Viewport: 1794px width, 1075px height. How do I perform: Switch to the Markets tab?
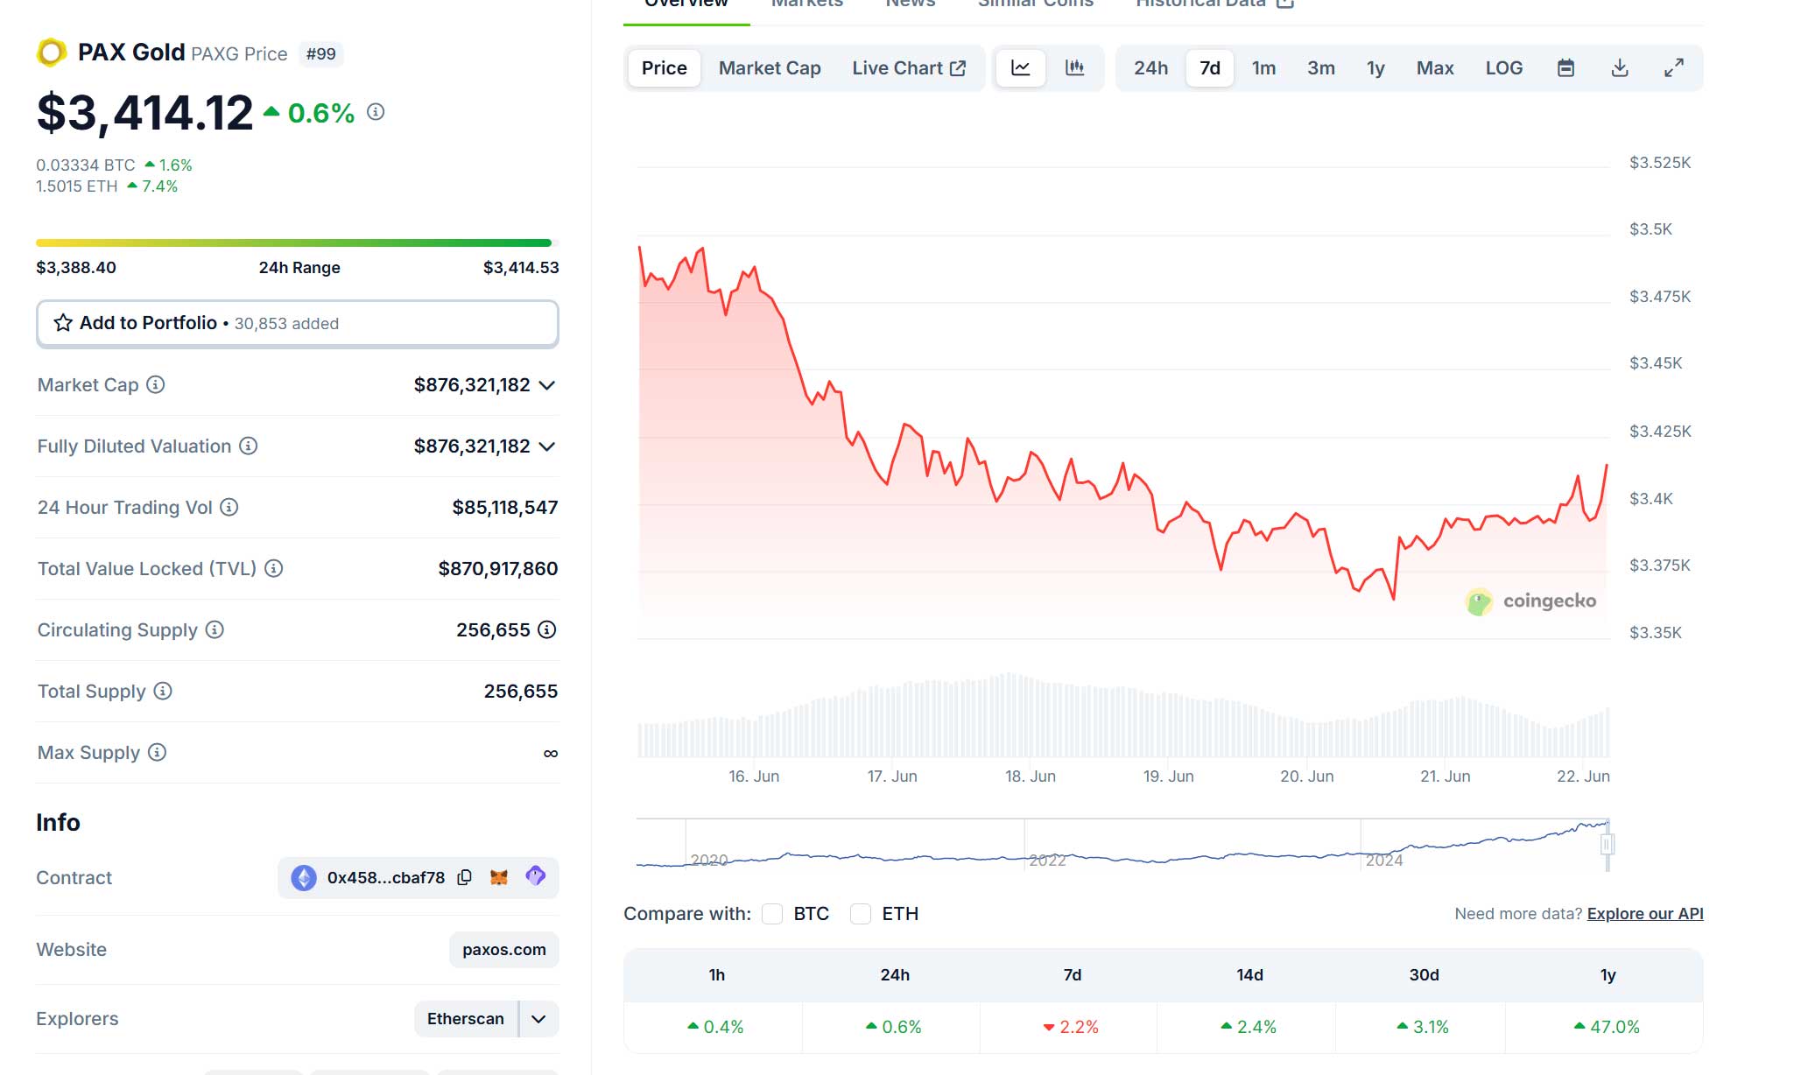pos(807,5)
